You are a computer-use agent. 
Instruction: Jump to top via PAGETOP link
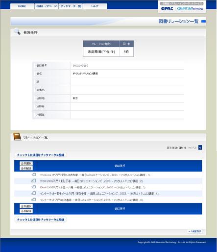[195, 231]
